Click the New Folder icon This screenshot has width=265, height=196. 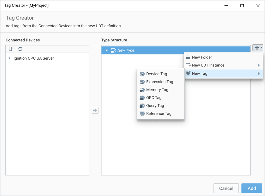188,57
